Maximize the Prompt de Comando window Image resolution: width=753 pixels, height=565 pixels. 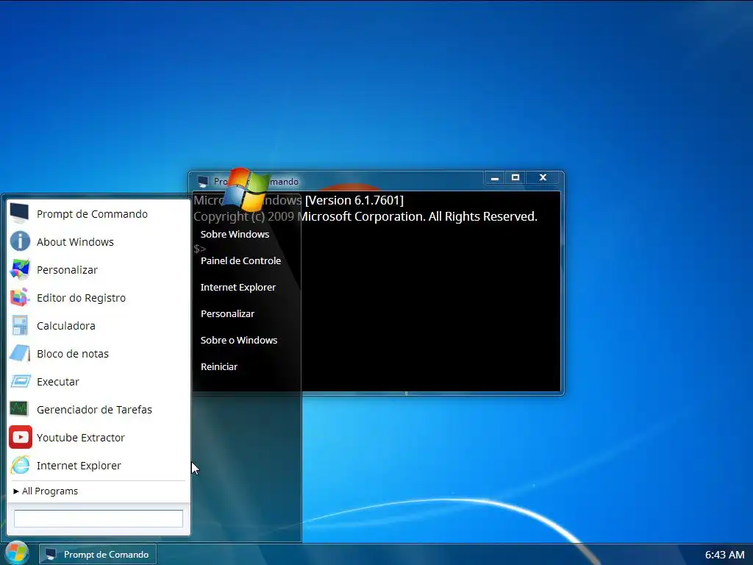click(x=515, y=178)
